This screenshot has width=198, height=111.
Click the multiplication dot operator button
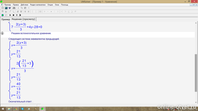[x=51, y=11]
